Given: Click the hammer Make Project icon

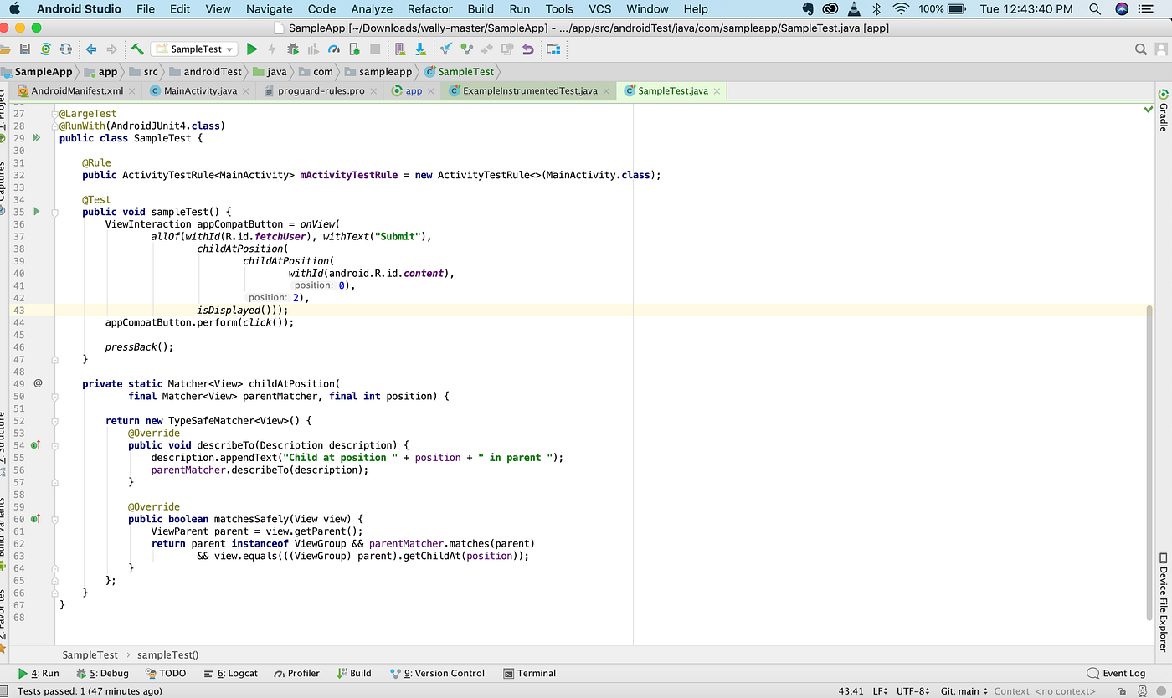Looking at the screenshot, I should pos(137,49).
